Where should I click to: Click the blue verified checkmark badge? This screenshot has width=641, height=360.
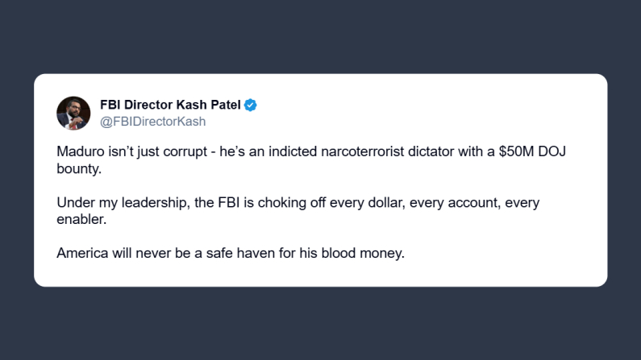pos(251,105)
